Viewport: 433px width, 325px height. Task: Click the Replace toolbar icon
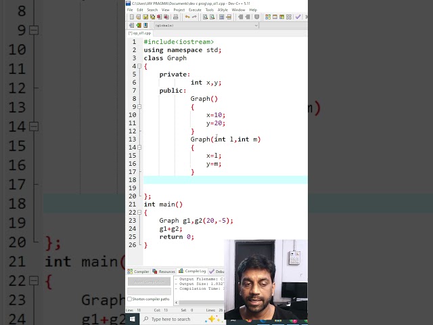coord(212,17)
